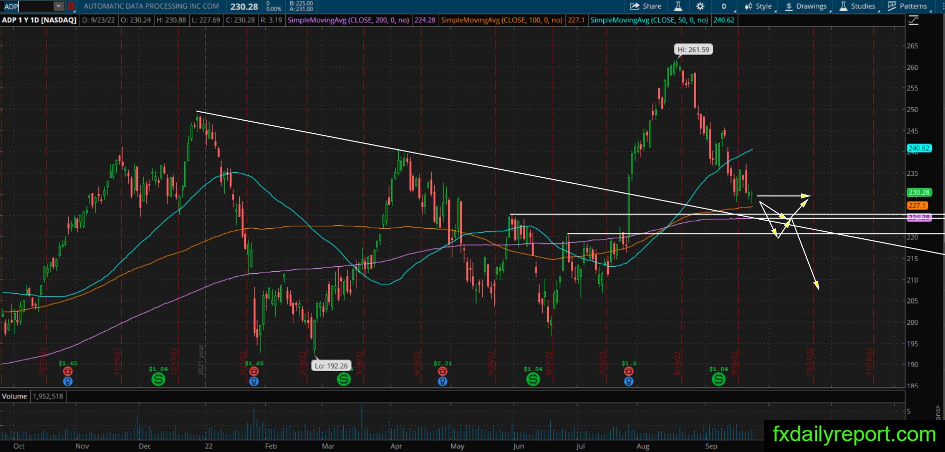Open the Studies menu

(x=857, y=6)
